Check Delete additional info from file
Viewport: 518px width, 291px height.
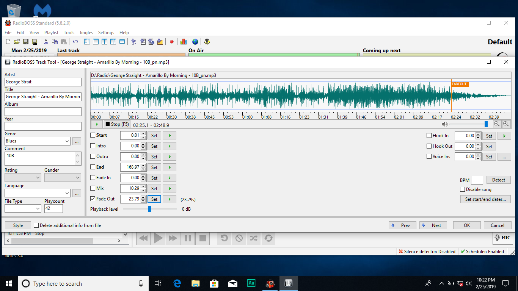[x=36, y=225]
